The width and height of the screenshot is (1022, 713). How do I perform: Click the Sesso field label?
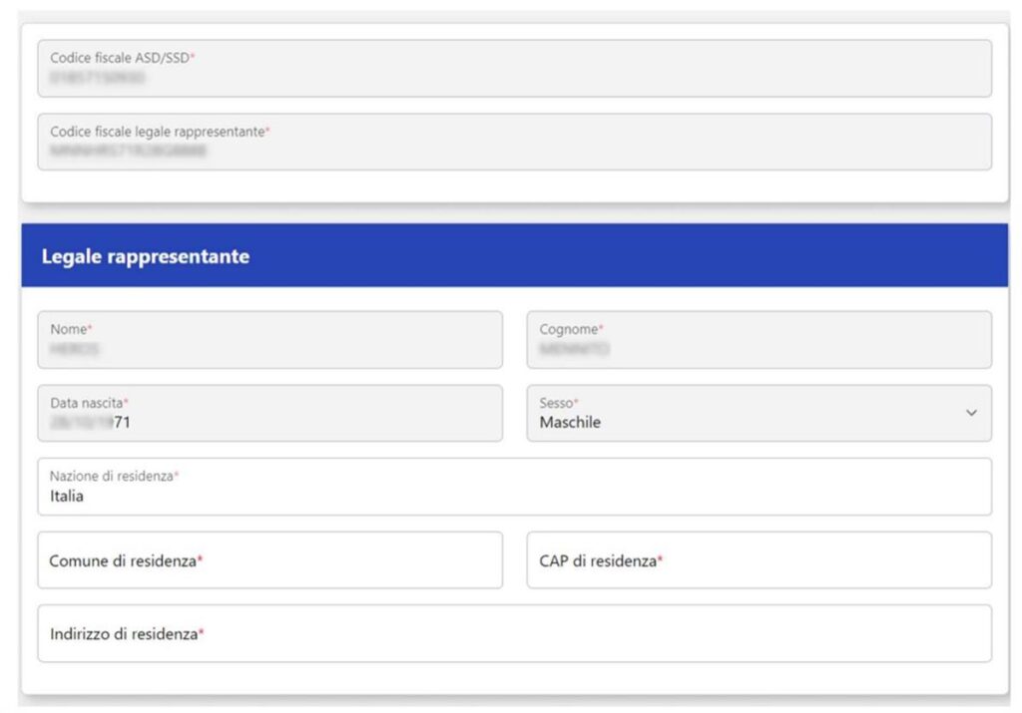[558, 403]
